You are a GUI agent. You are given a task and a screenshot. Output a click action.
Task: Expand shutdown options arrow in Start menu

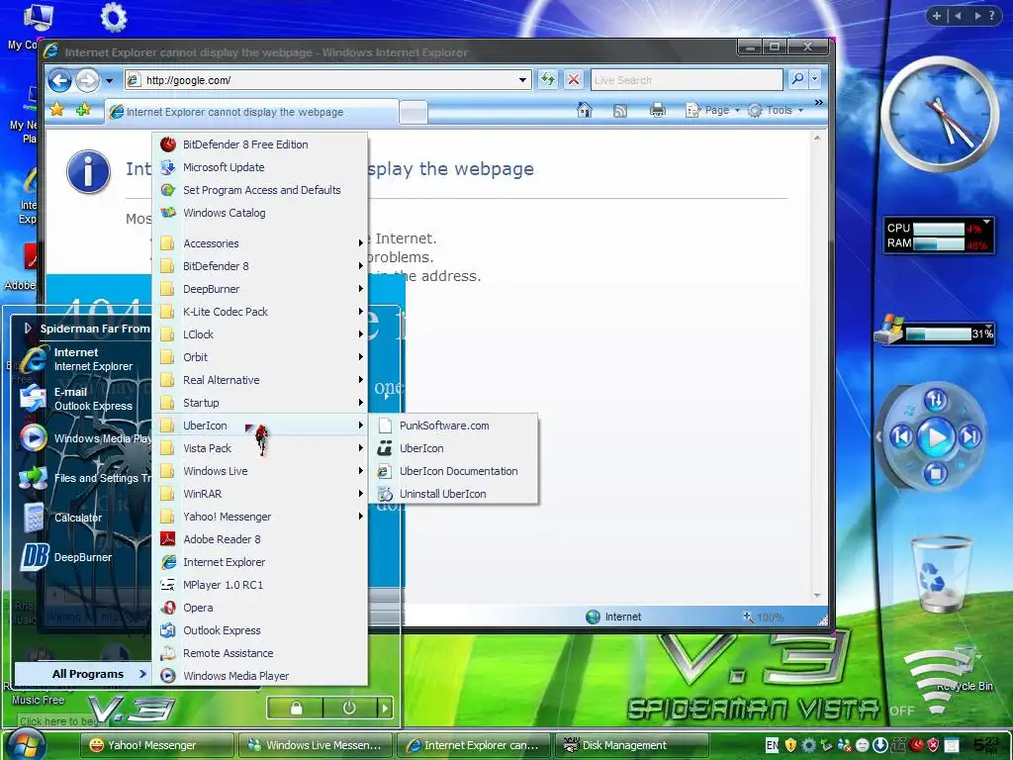click(x=385, y=709)
